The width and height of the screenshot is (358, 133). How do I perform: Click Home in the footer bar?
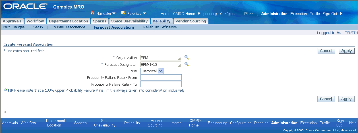pyautogui.click(x=177, y=123)
